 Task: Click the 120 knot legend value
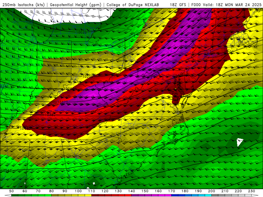(105, 191)
